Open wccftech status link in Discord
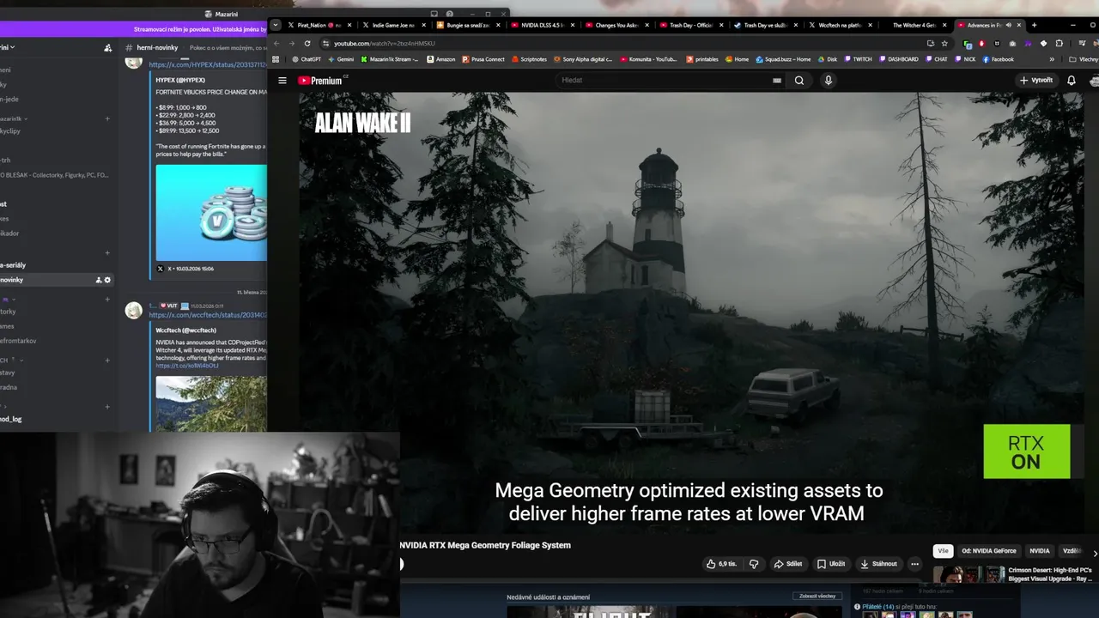1099x618 pixels. [208, 315]
